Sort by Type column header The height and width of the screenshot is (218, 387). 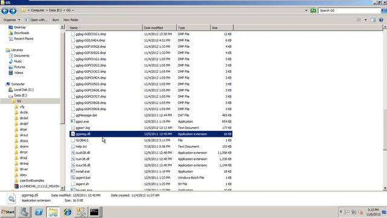(x=193, y=28)
